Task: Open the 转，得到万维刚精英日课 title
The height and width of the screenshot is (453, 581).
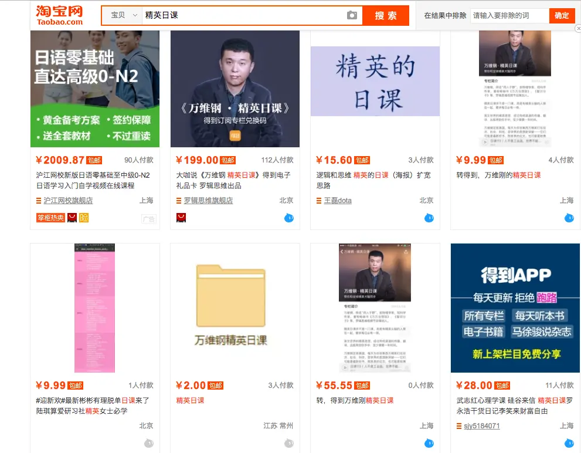Action: coord(355,400)
